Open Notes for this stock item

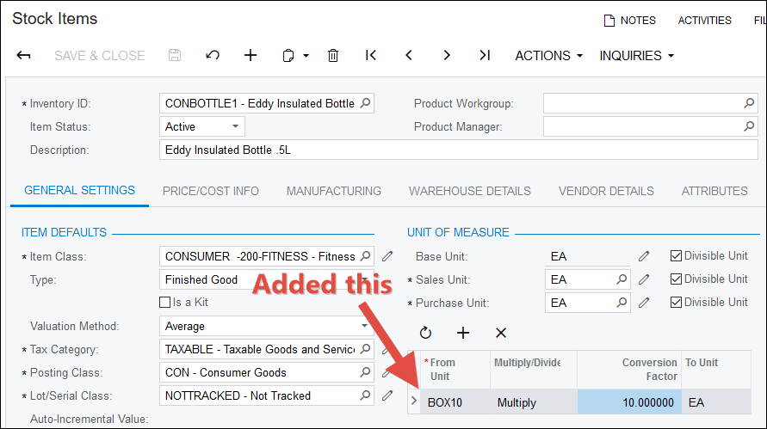click(629, 21)
